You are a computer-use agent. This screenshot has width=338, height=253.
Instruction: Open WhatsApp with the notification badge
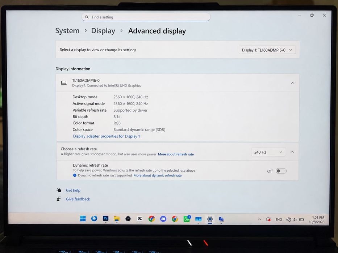click(x=187, y=219)
